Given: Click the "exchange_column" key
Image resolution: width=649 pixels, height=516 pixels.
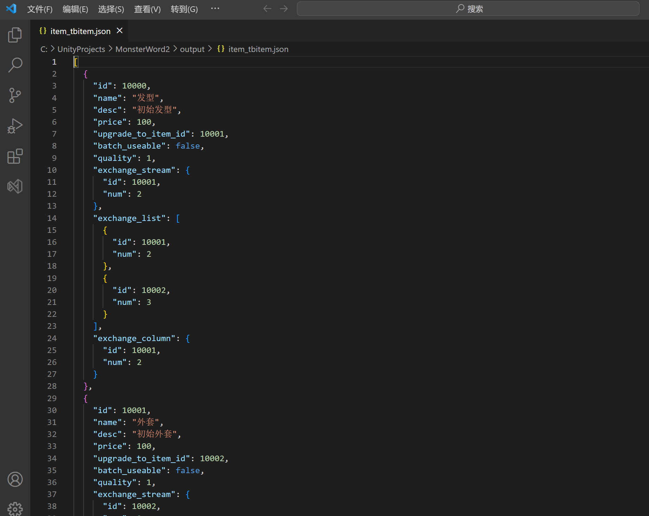Looking at the screenshot, I should tap(134, 338).
